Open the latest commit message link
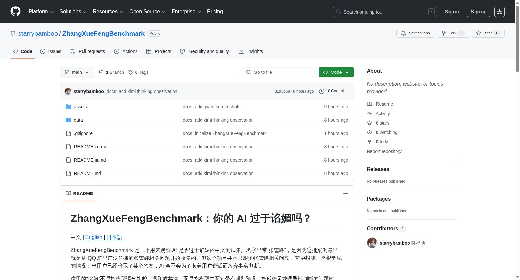This screenshot has height=280, width=520. click(x=142, y=91)
